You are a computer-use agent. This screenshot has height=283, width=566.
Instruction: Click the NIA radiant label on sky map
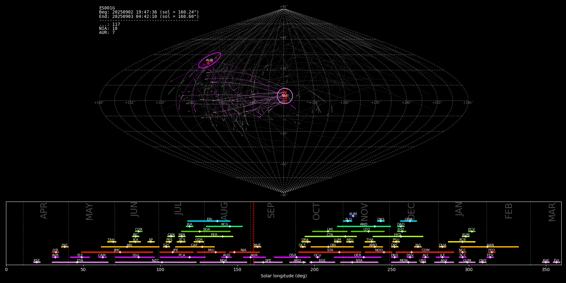285,96
